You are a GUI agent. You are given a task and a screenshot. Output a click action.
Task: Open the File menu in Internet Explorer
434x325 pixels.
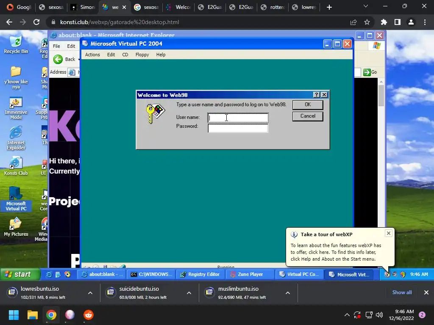[x=56, y=46]
